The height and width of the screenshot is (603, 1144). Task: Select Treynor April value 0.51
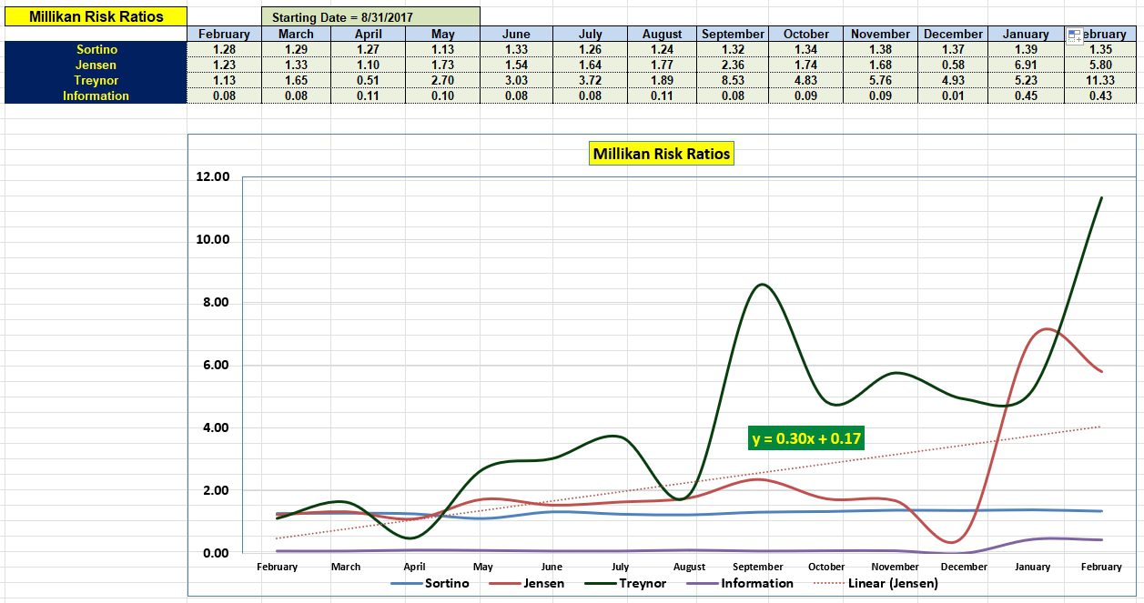pos(370,80)
